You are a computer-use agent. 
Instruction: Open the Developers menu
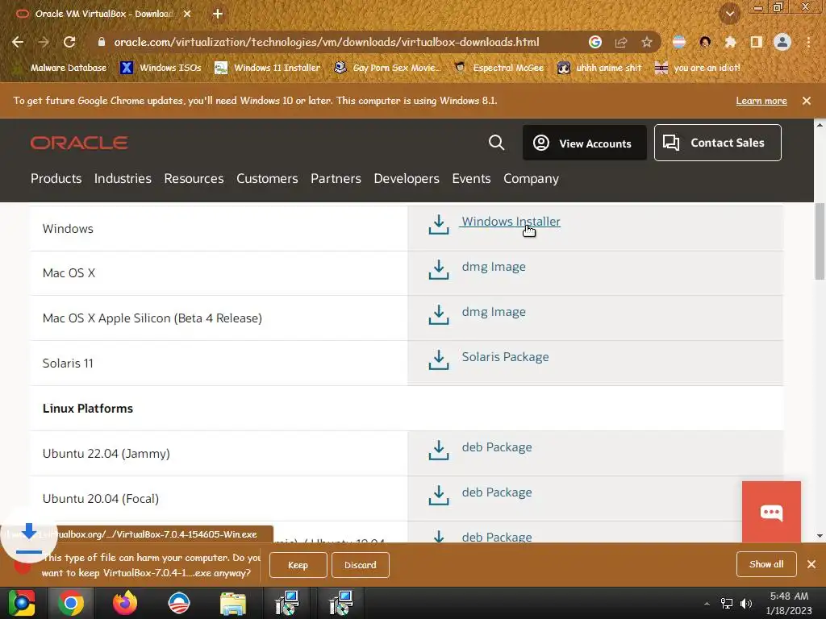click(x=407, y=178)
